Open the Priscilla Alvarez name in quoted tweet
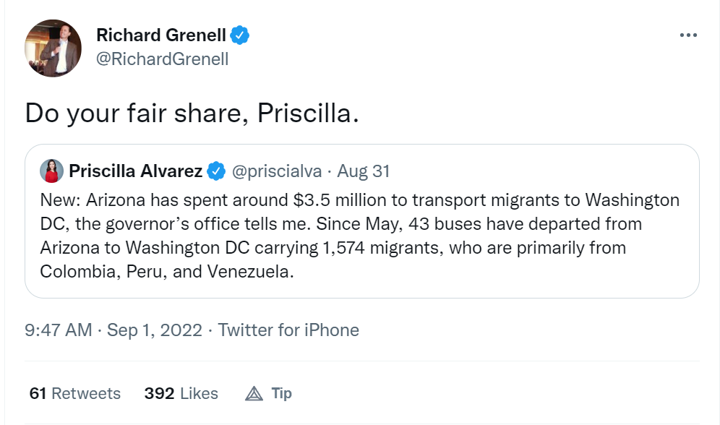The width and height of the screenshot is (720, 425). 137,171
